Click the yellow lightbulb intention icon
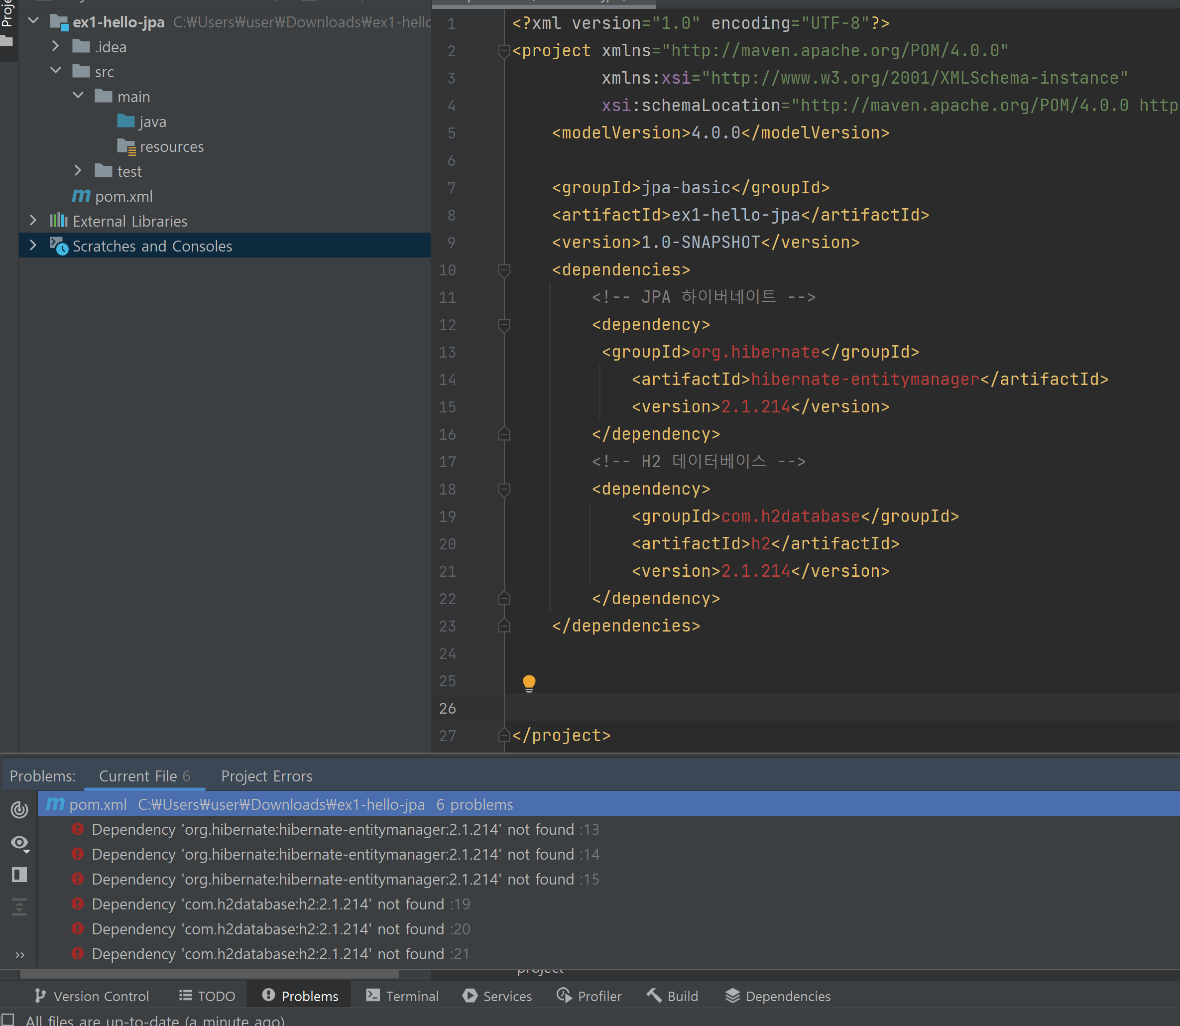Screen dimensions: 1180x1026 (x=529, y=683)
